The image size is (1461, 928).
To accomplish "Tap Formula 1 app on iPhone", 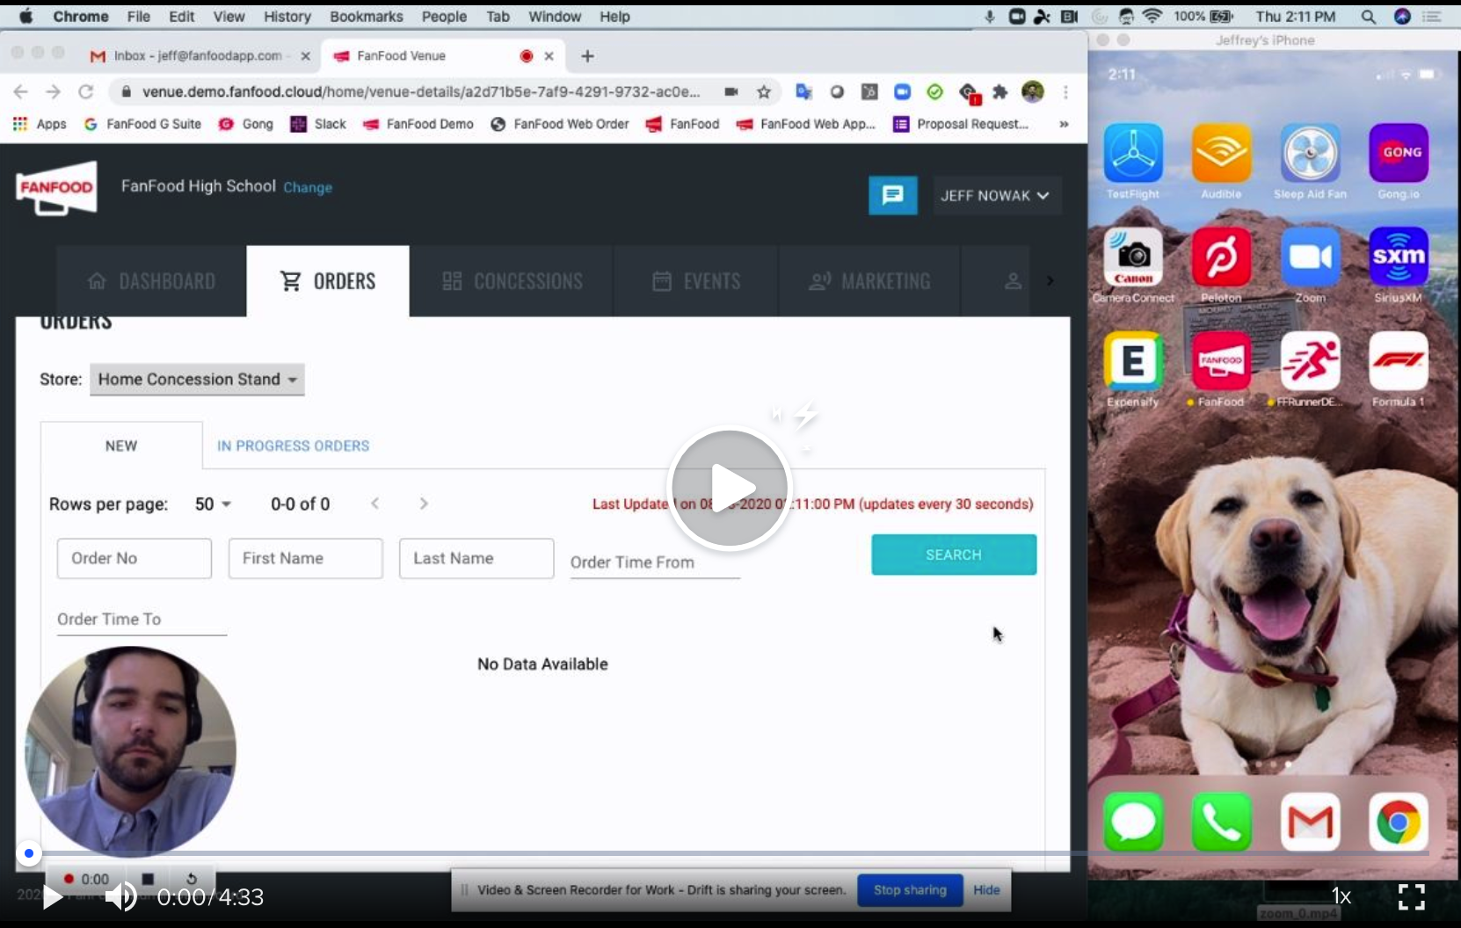I will (1399, 360).
